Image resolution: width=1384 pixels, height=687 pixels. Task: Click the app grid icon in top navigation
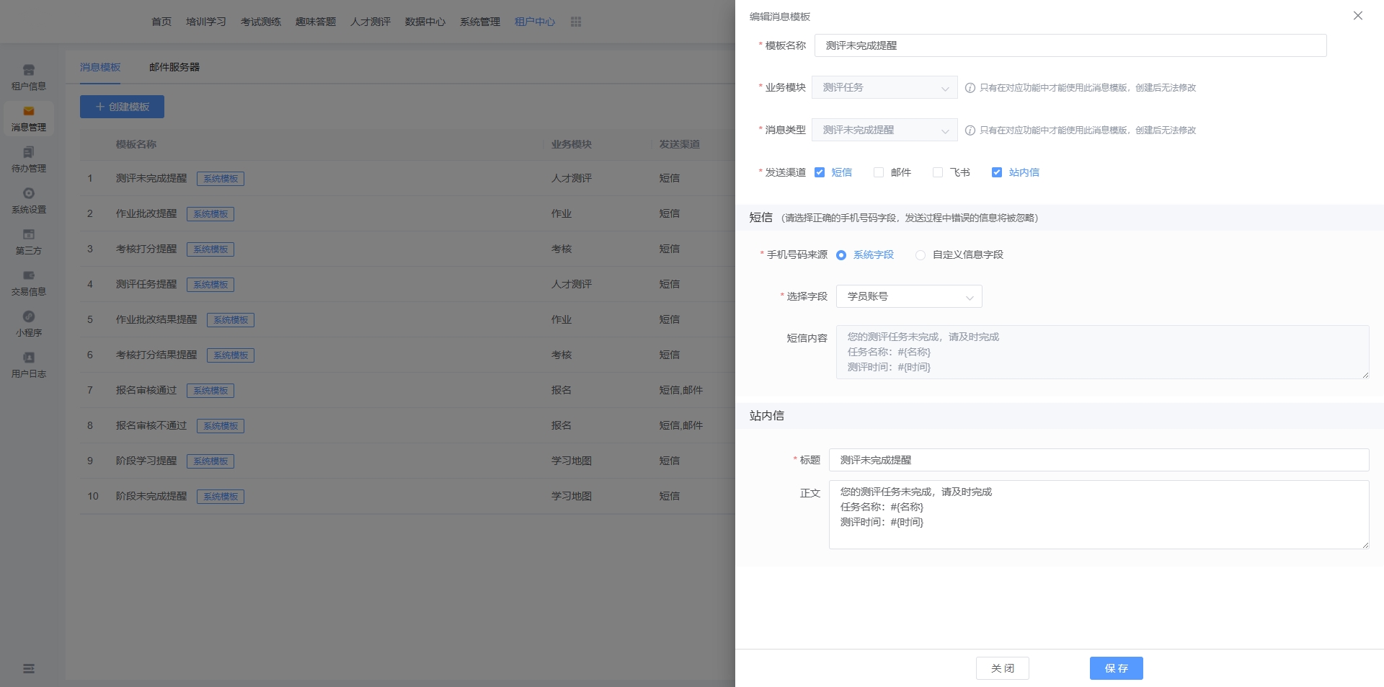[576, 22]
